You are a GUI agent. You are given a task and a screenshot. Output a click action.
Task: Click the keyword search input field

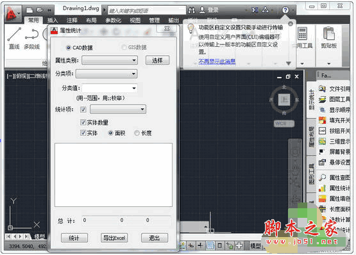pyautogui.click(x=147, y=10)
